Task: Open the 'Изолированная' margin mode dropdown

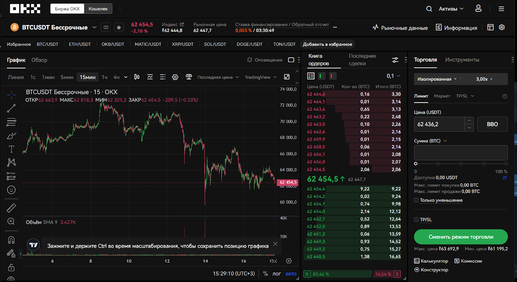Action: [x=437, y=79]
